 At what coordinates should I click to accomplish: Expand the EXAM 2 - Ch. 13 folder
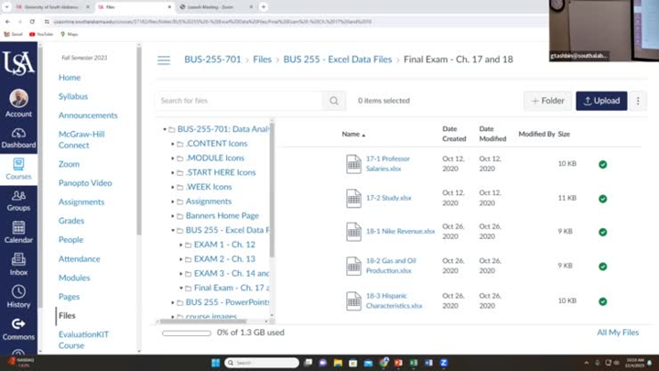click(181, 259)
